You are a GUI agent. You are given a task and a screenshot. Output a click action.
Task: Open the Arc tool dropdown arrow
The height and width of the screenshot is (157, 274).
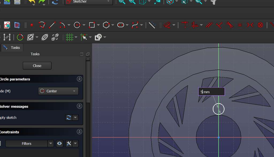click(69, 25)
